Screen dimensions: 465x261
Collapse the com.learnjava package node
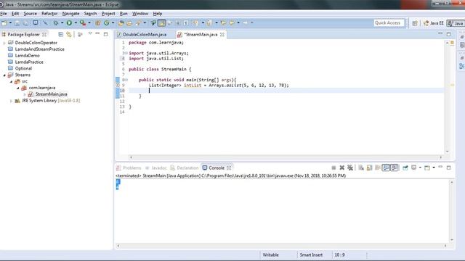[17, 88]
